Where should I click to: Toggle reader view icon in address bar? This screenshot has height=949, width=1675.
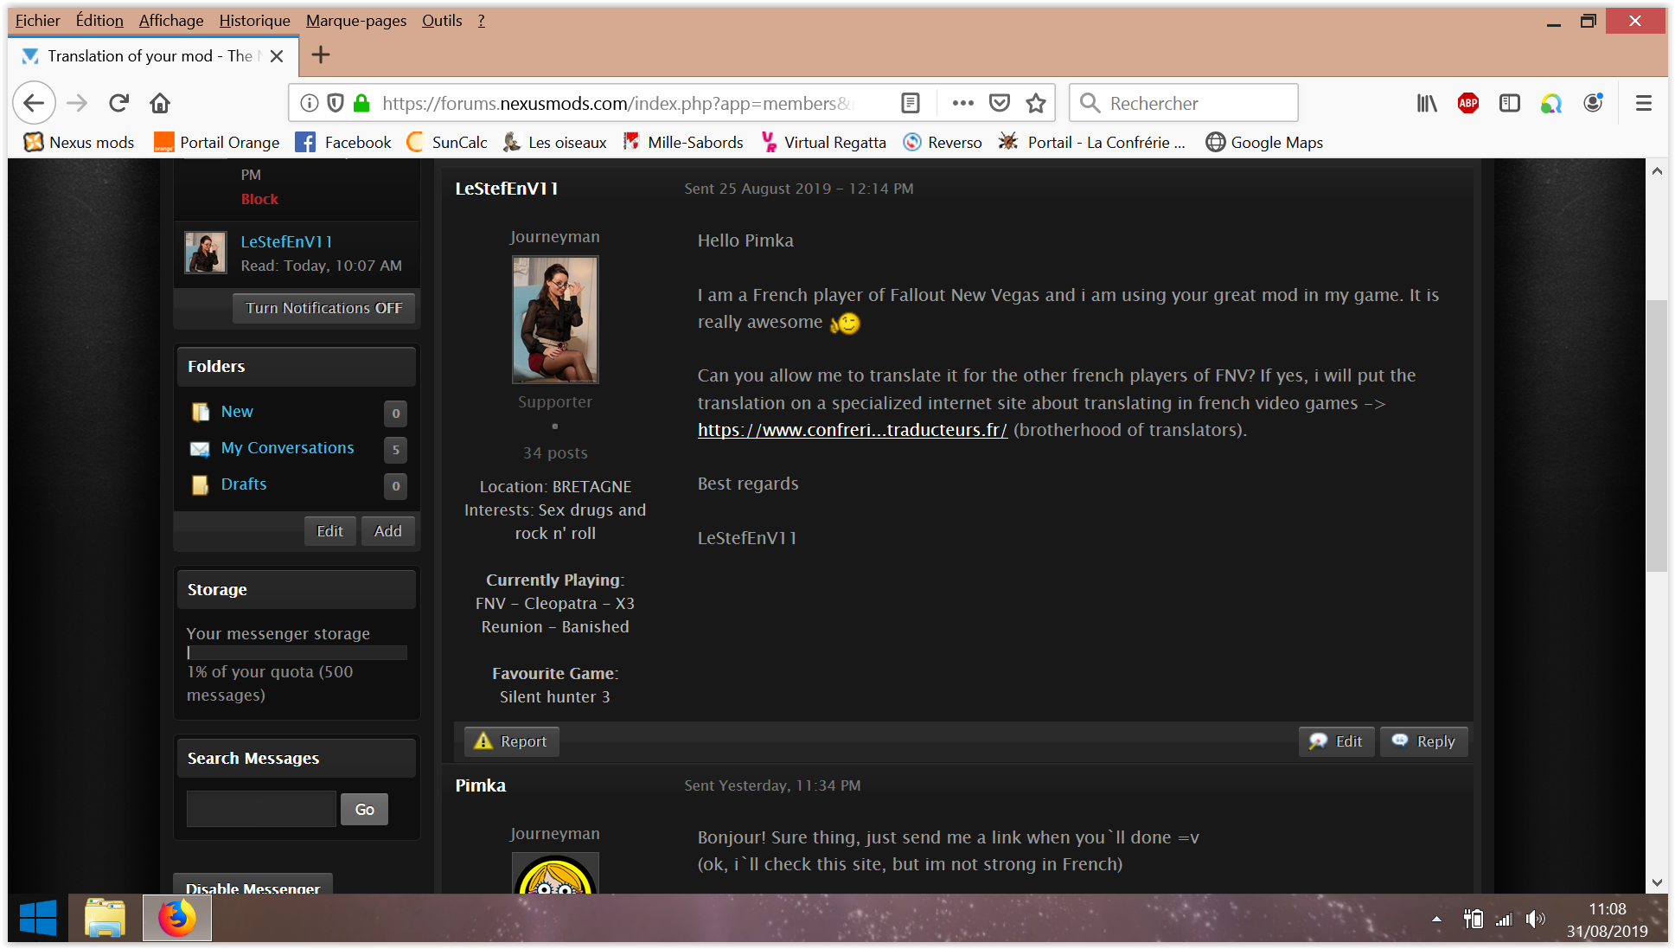910,104
